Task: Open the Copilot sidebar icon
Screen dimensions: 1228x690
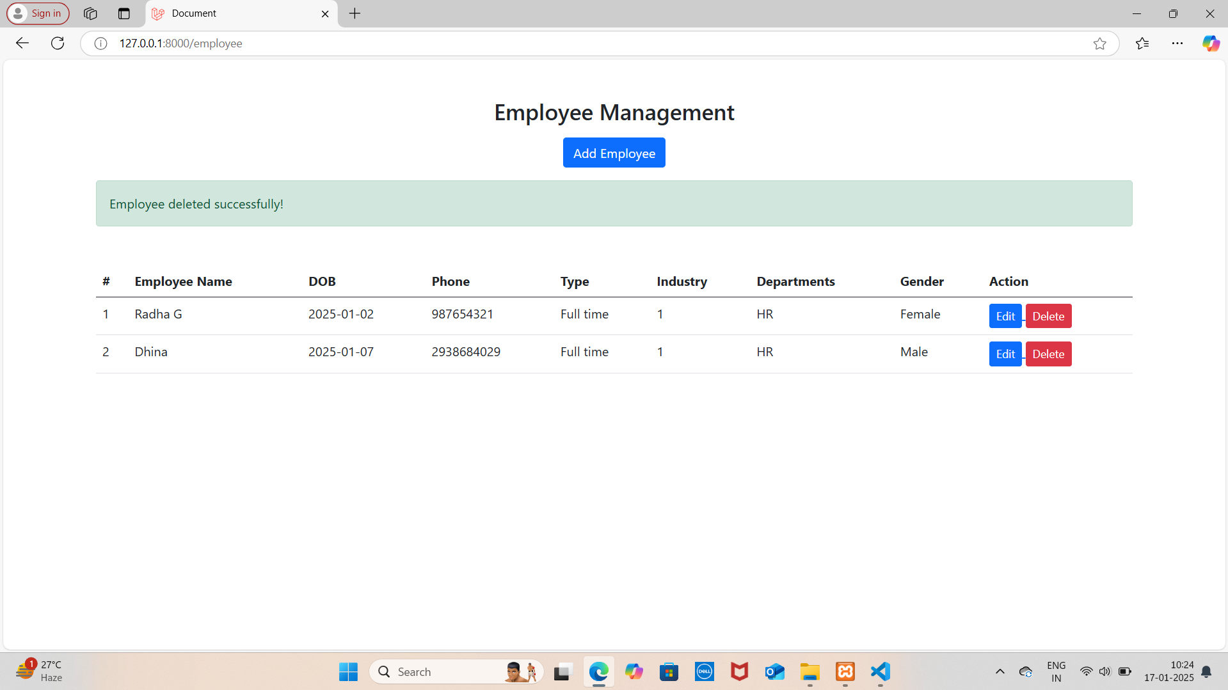Action: pos(1210,43)
